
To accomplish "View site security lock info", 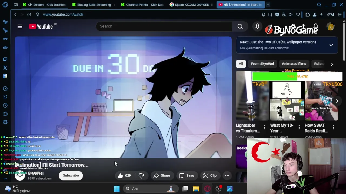I will (37, 15).
